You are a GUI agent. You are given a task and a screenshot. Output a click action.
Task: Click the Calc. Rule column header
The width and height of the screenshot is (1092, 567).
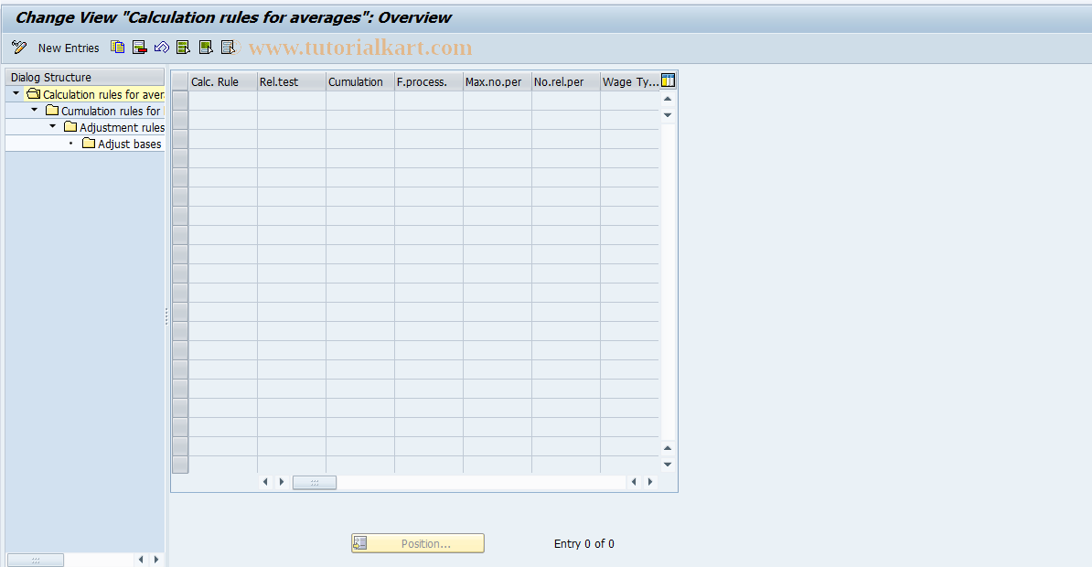coord(223,81)
